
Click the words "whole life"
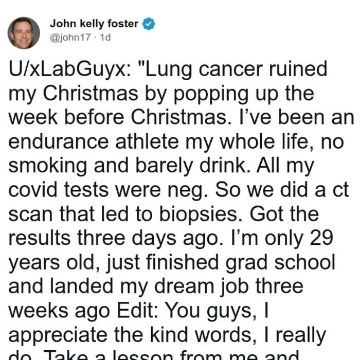tap(264, 142)
